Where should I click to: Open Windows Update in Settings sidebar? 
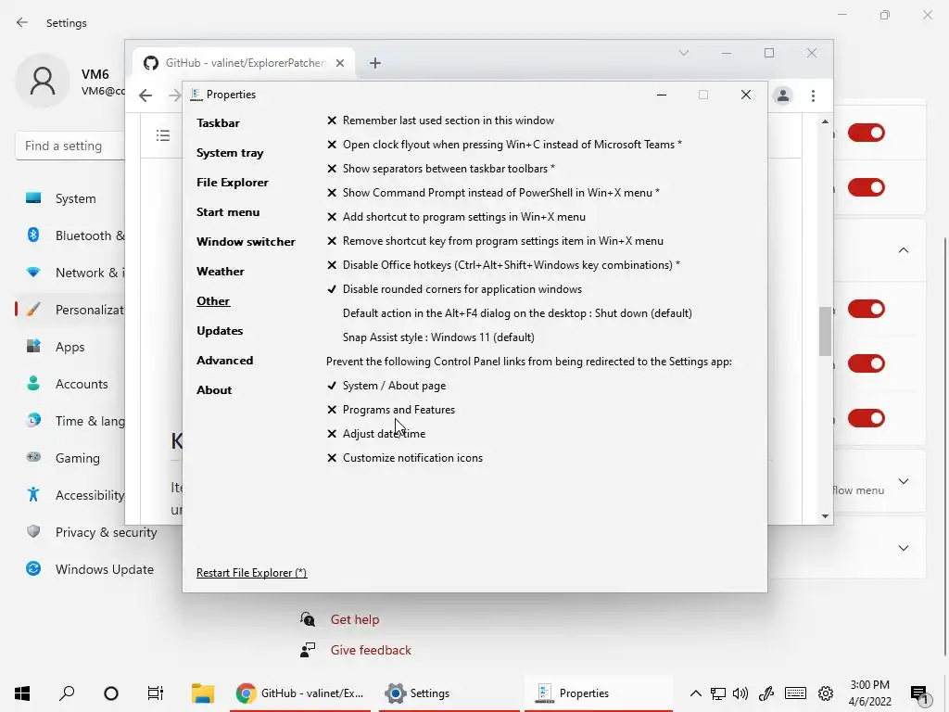tap(104, 569)
